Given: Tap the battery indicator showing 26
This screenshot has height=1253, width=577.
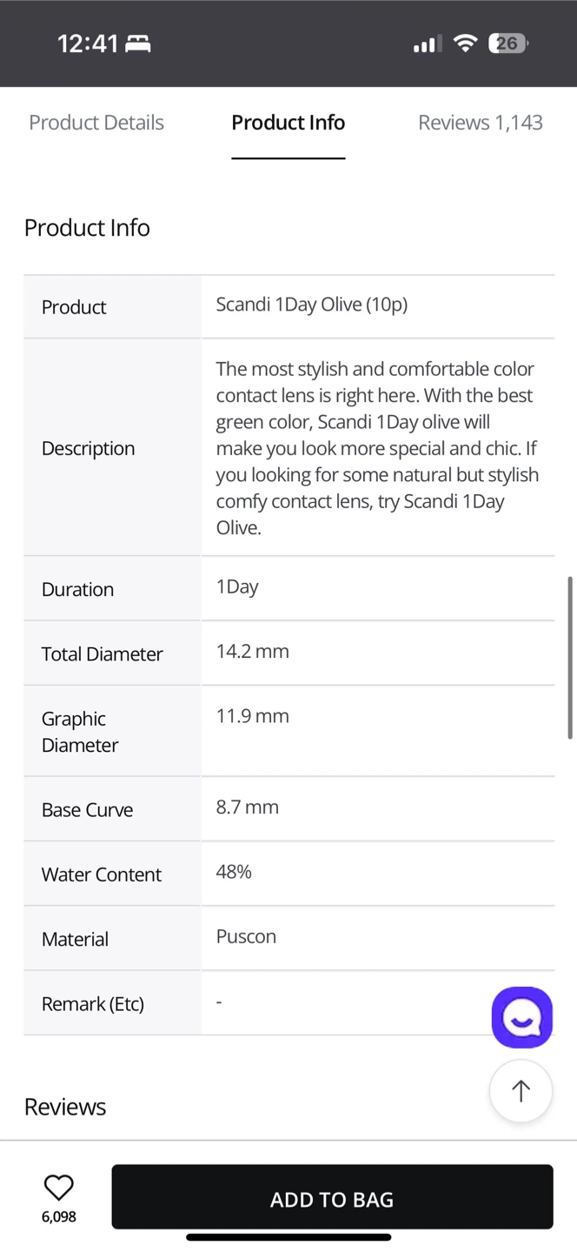Looking at the screenshot, I should tap(508, 44).
